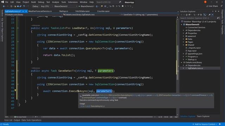Open the SaveData member navigation dropdown
225x126 pixels.
[149, 15]
